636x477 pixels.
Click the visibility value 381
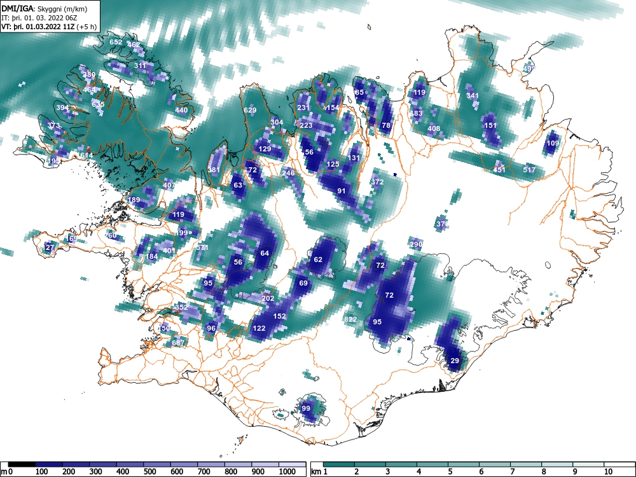pos(214,170)
